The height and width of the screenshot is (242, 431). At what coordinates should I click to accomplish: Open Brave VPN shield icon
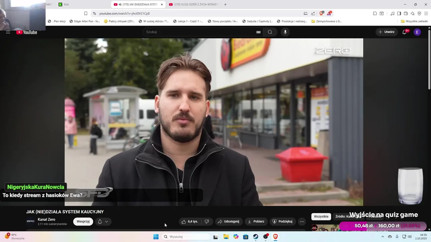point(419,13)
